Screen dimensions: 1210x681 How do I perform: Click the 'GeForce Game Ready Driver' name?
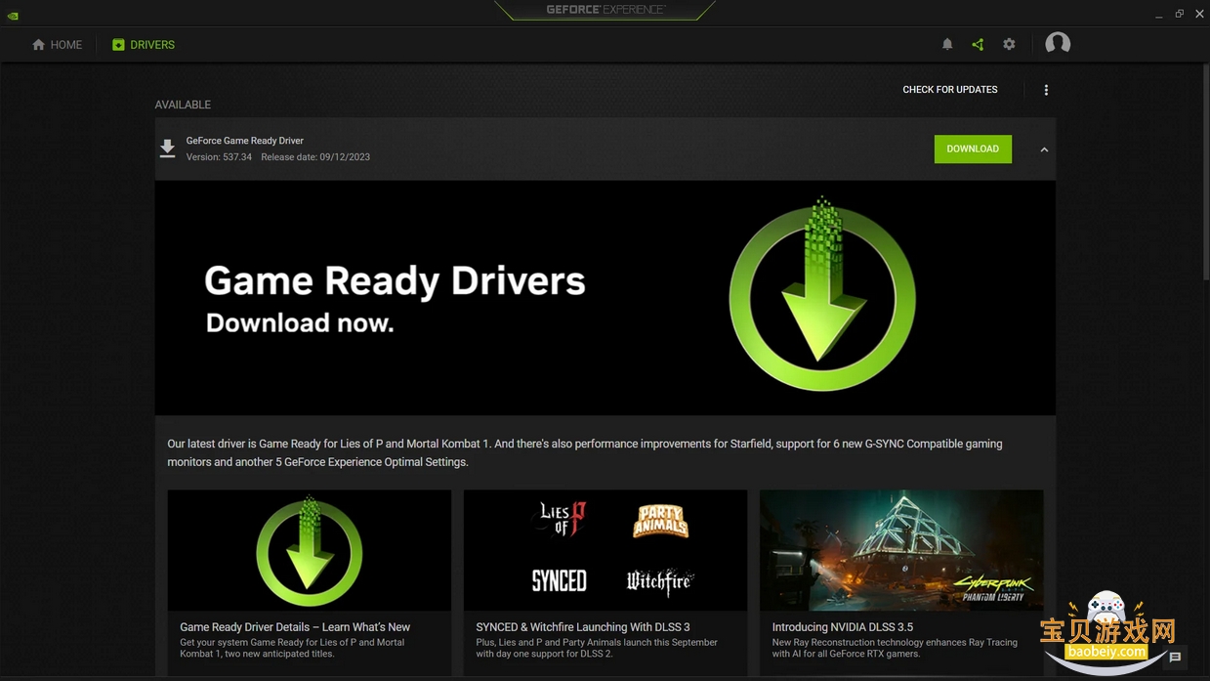(x=245, y=141)
